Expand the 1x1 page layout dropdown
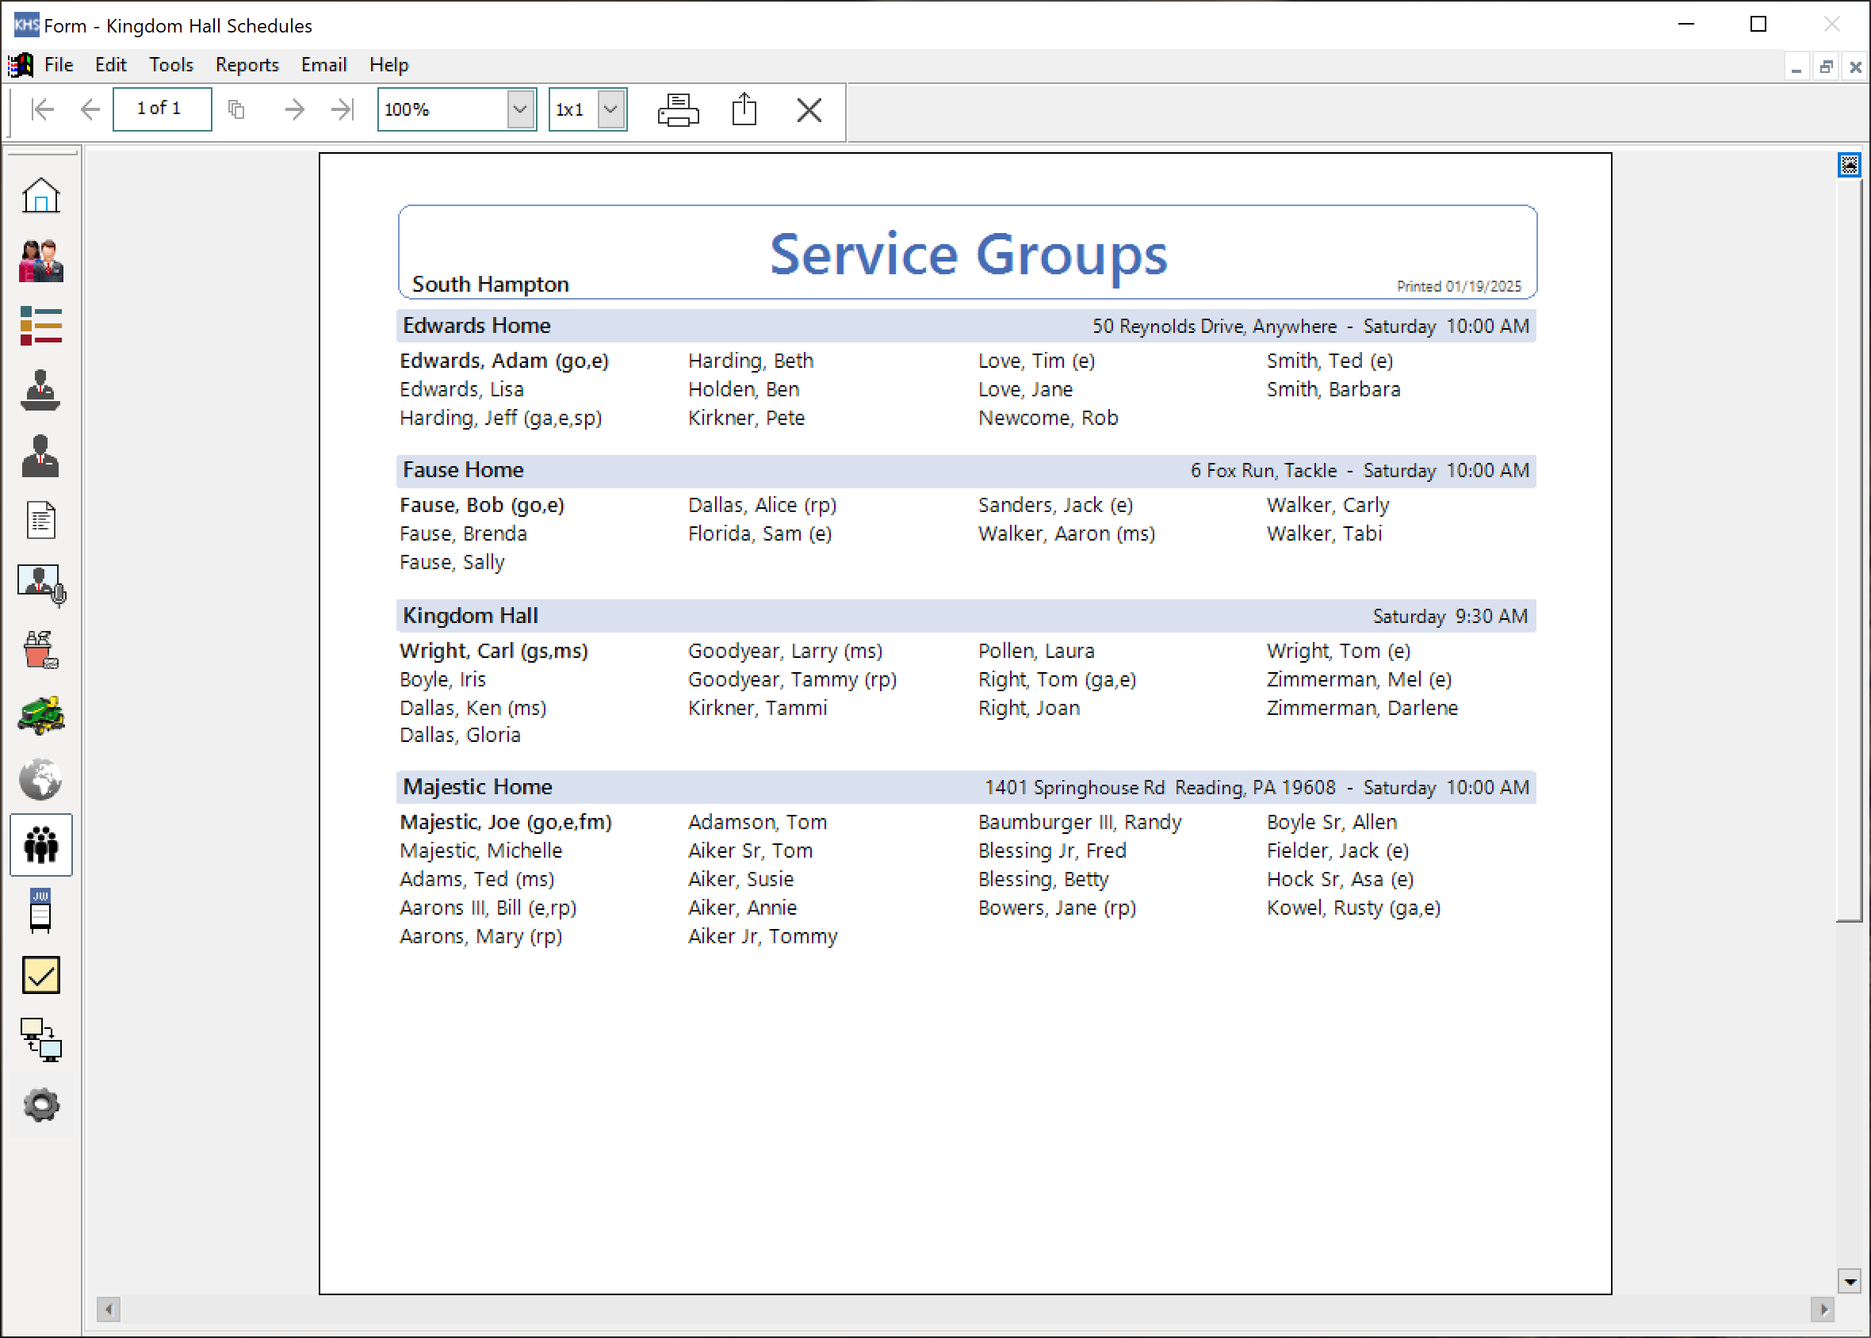The width and height of the screenshot is (1871, 1338). point(610,109)
